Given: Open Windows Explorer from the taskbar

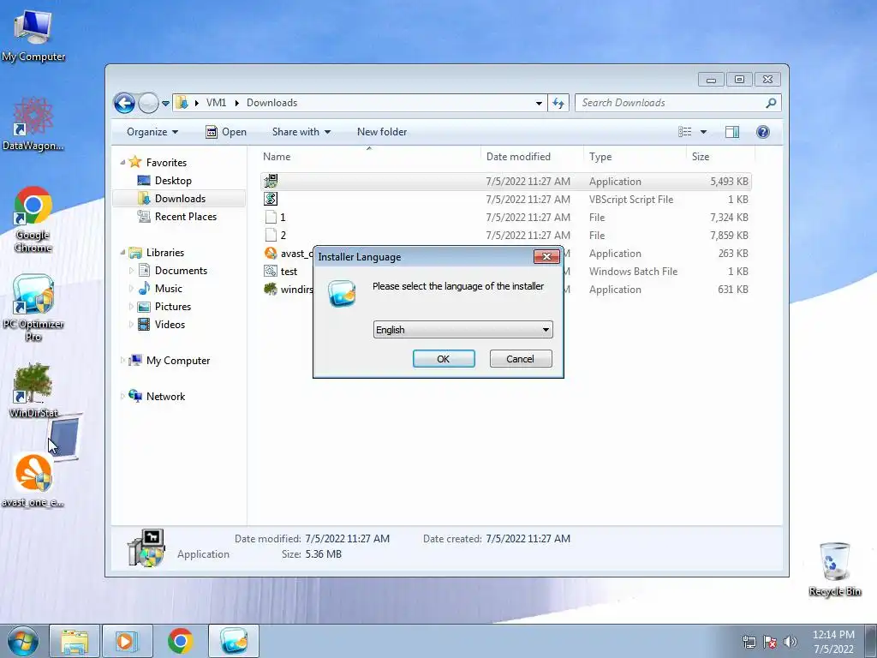Looking at the screenshot, I should pyautogui.click(x=75, y=641).
